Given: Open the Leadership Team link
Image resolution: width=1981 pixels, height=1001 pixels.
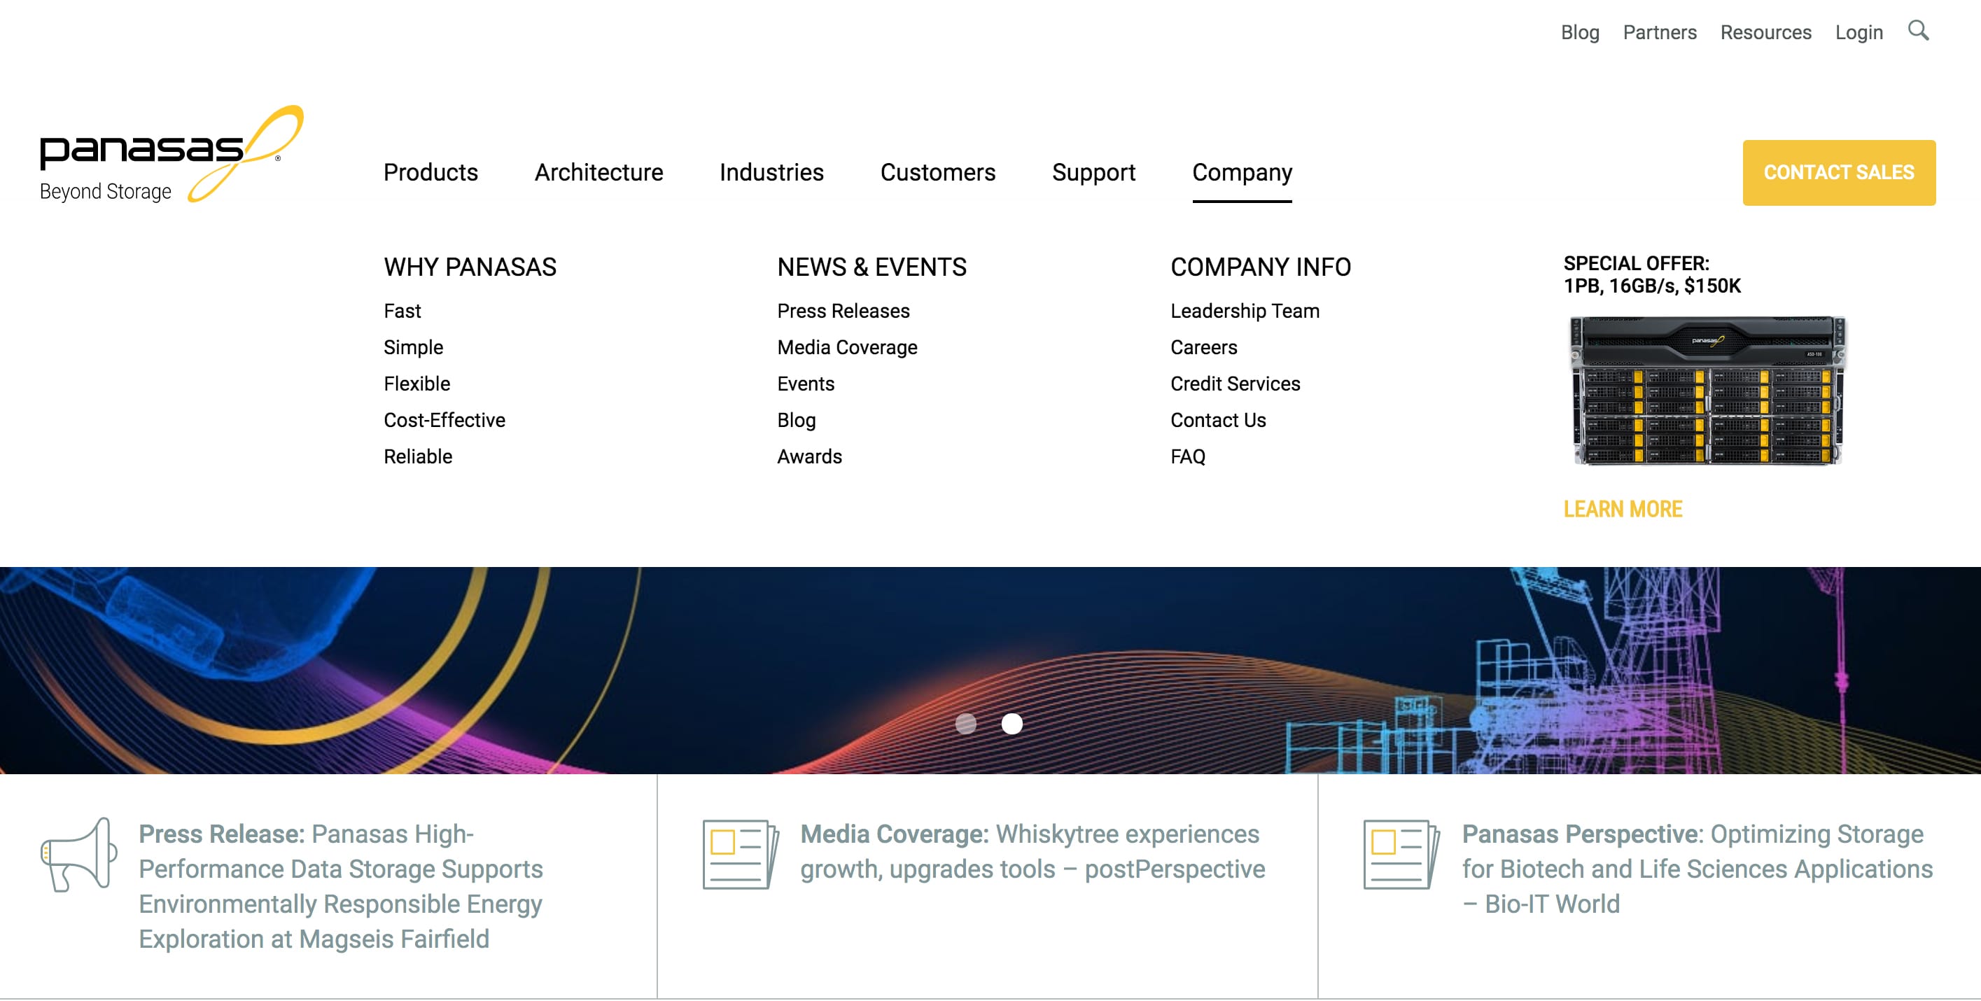Looking at the screenshot, I should [1245, 311].
